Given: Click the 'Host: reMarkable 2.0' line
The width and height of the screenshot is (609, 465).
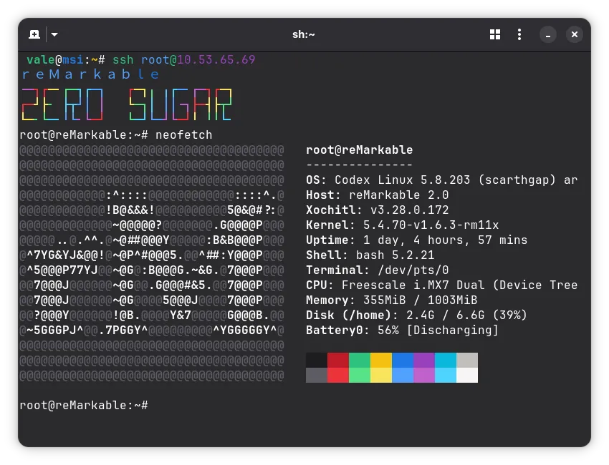Looking at the screenshot, I should click(377, 195).
